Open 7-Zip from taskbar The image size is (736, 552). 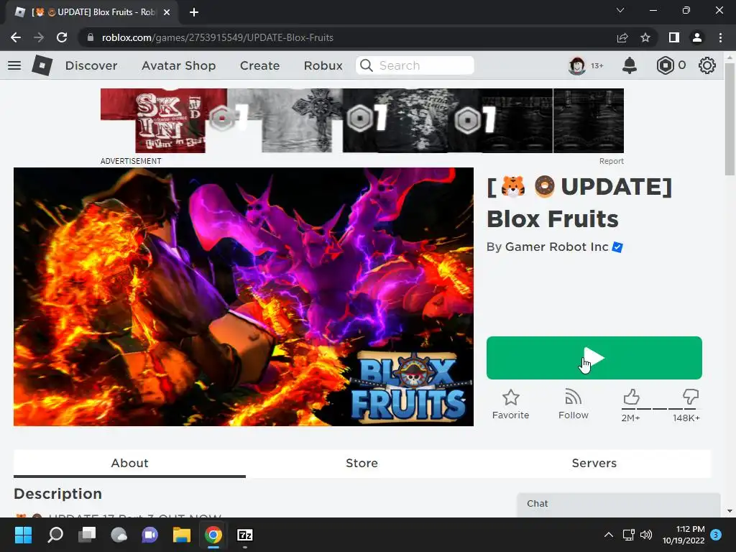244,535
